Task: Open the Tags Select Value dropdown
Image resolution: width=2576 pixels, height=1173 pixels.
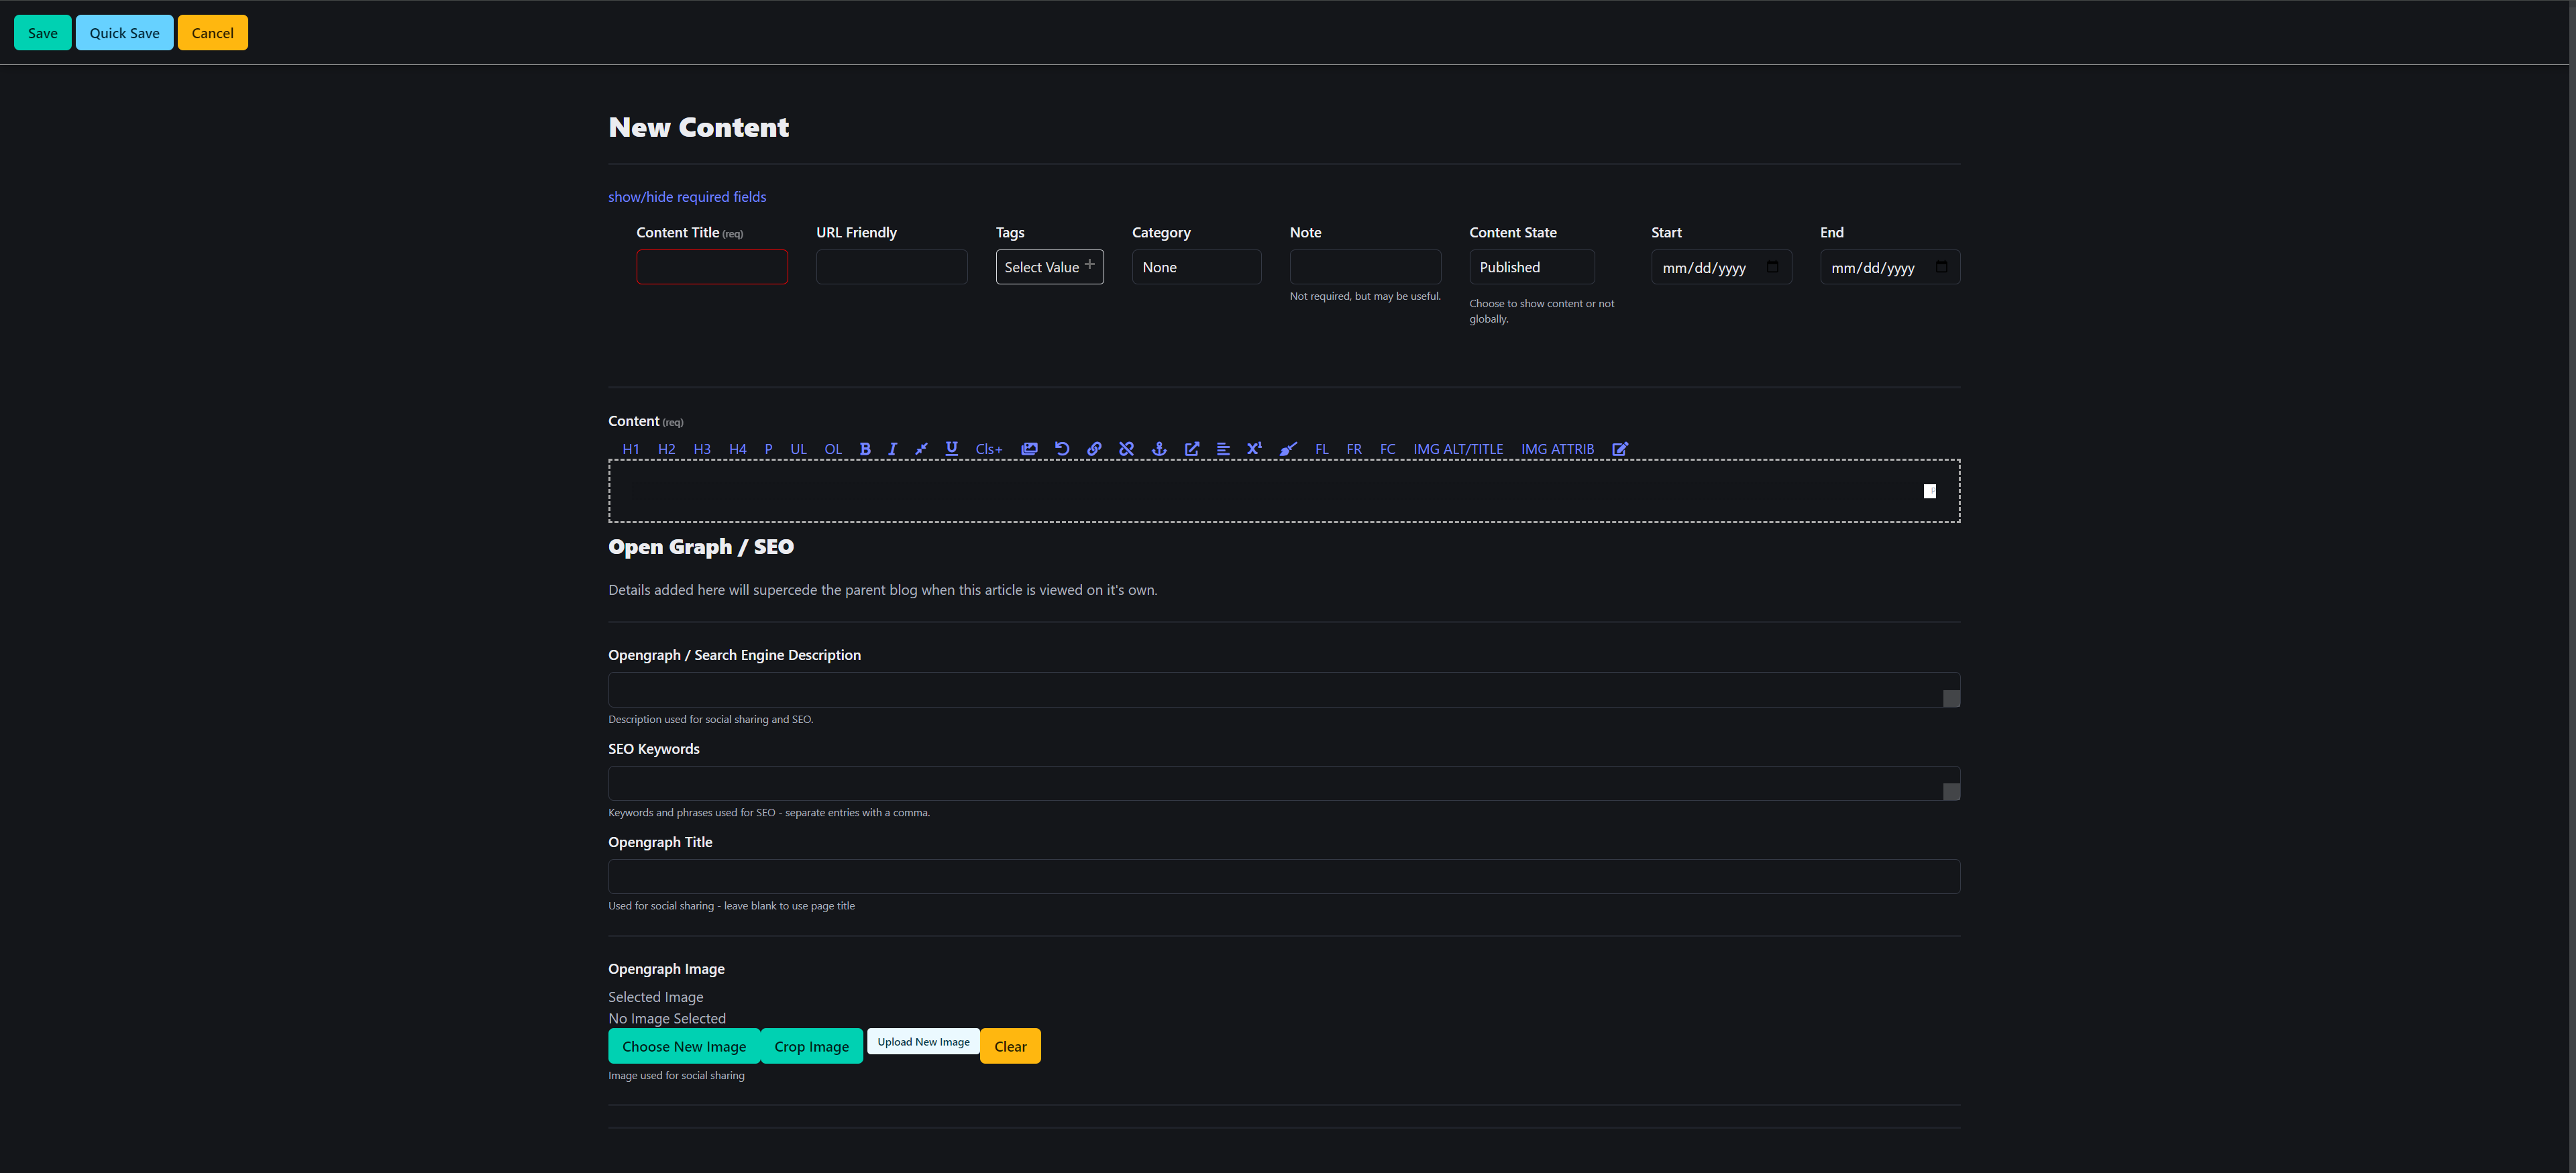Action: coord(1049,267)
